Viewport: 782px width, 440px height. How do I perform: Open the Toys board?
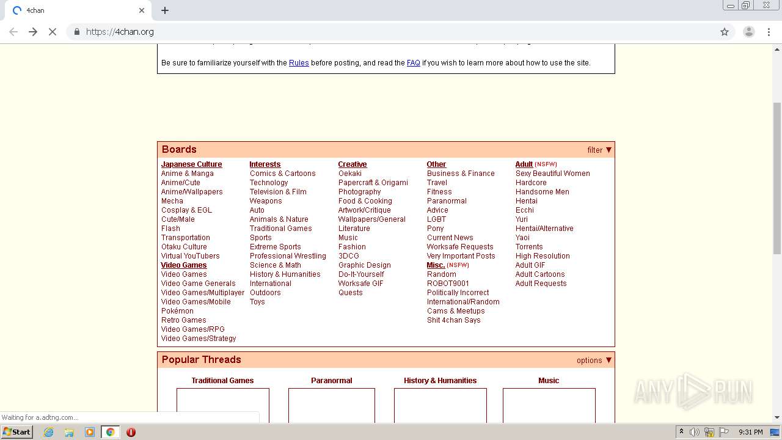coord(257,302)
